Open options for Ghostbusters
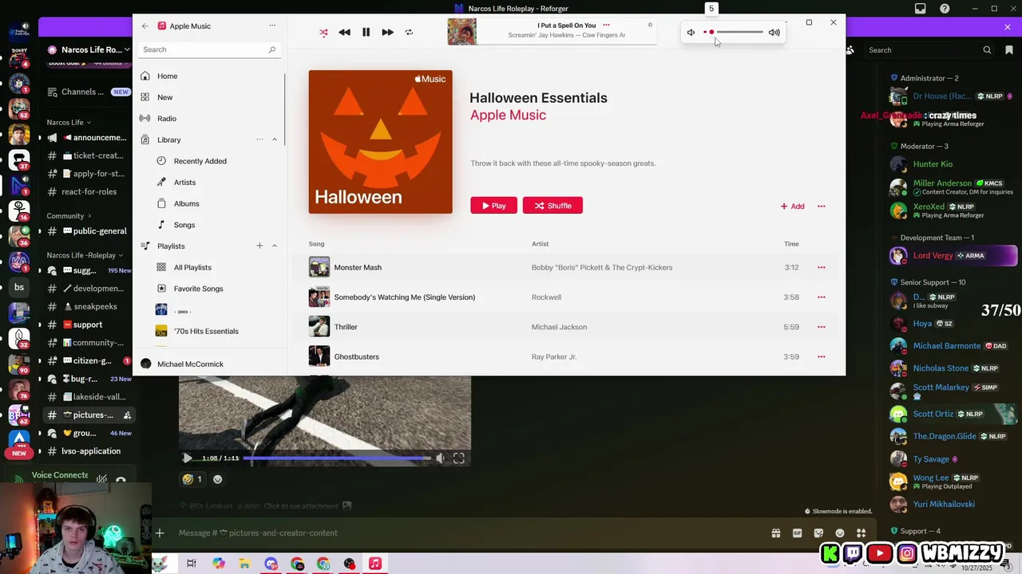The width and height of the screenshot is (1022, 574). pos(821,356)
